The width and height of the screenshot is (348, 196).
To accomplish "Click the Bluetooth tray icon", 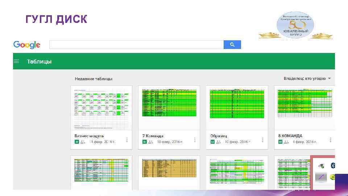I will (333, 166).
